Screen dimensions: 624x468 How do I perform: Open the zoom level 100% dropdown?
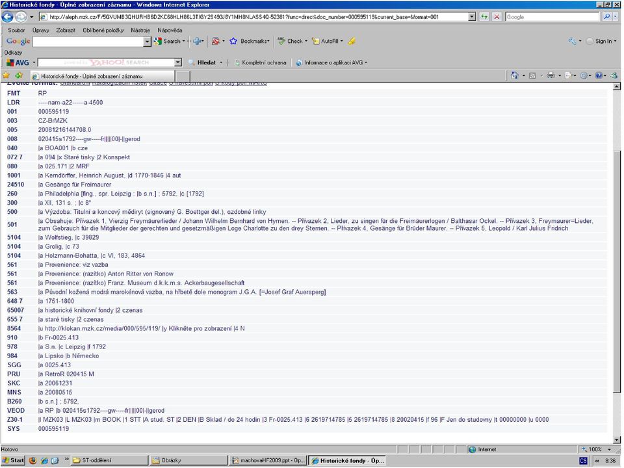coord(609,449)
